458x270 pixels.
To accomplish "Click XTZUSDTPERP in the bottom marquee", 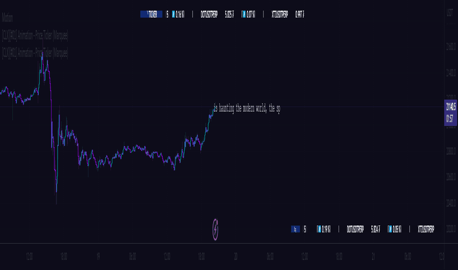I will [426, 229].
